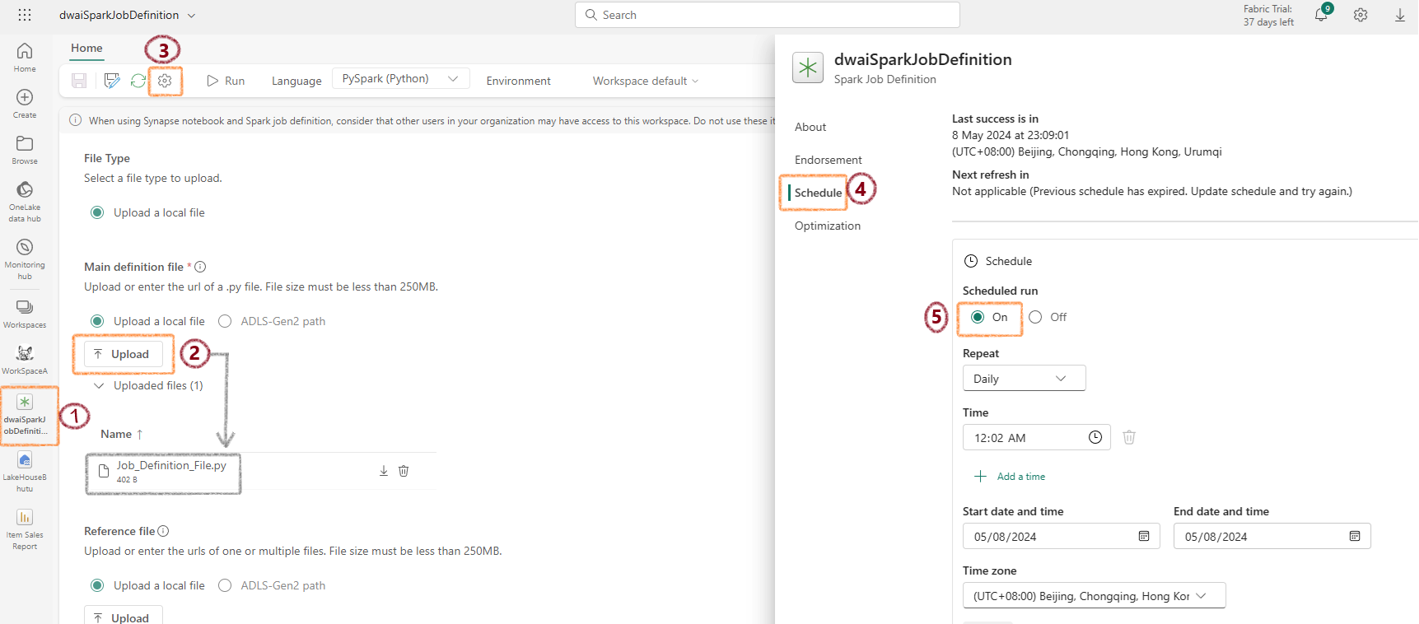Open Workspace default environment dropdown

646,81
